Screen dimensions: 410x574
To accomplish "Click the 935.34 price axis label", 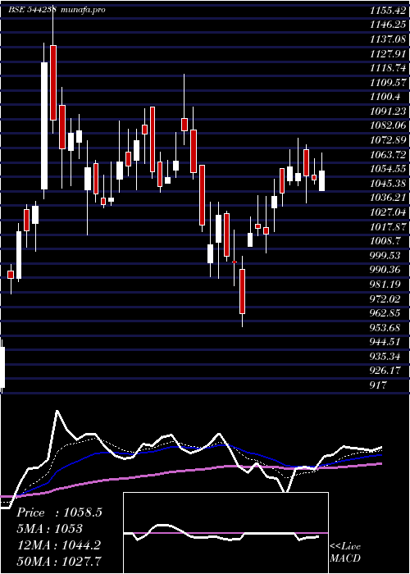I will [385, 357].
